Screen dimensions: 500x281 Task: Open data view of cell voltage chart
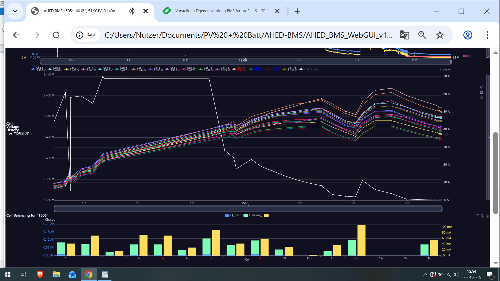pos(482,92)
